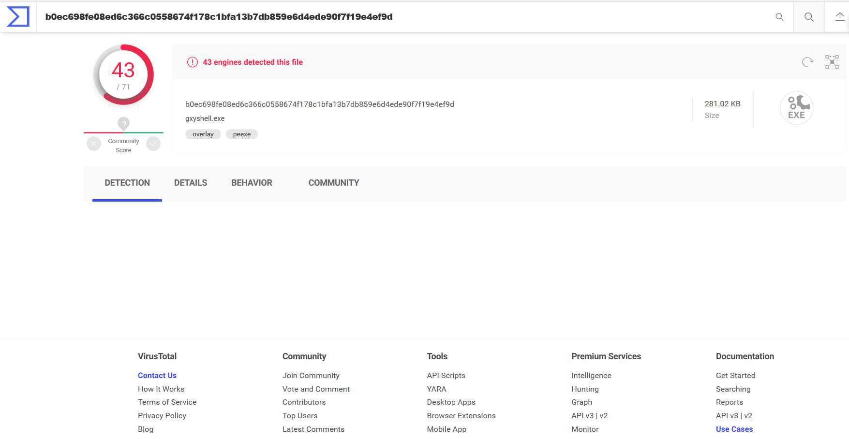Open the BEHAVIOR tab
The image size is (849, 439).
coord(252,183)
